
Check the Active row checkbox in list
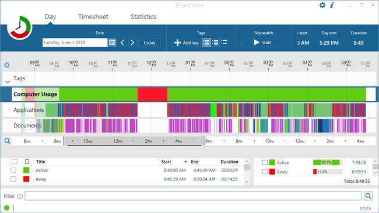(13, 171)
